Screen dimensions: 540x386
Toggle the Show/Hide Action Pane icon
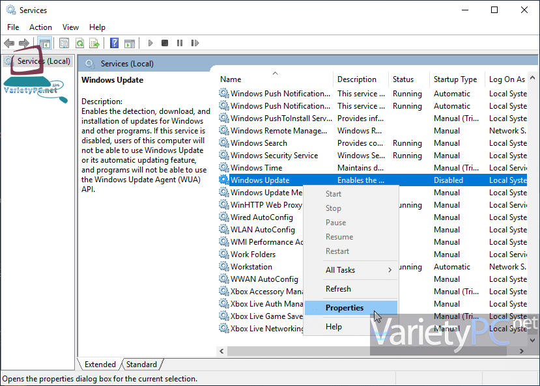pos(130,44)
